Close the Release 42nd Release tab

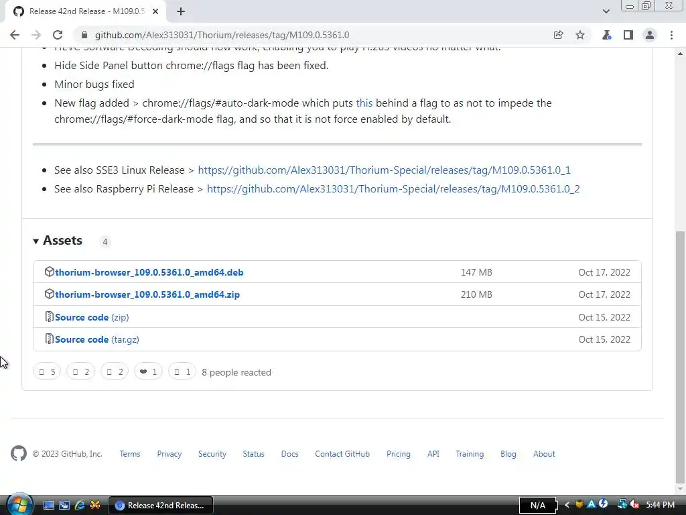155,11
